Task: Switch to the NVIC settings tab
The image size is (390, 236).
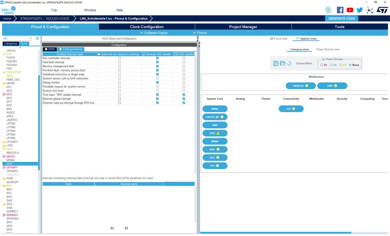Action: pos(50,49)
